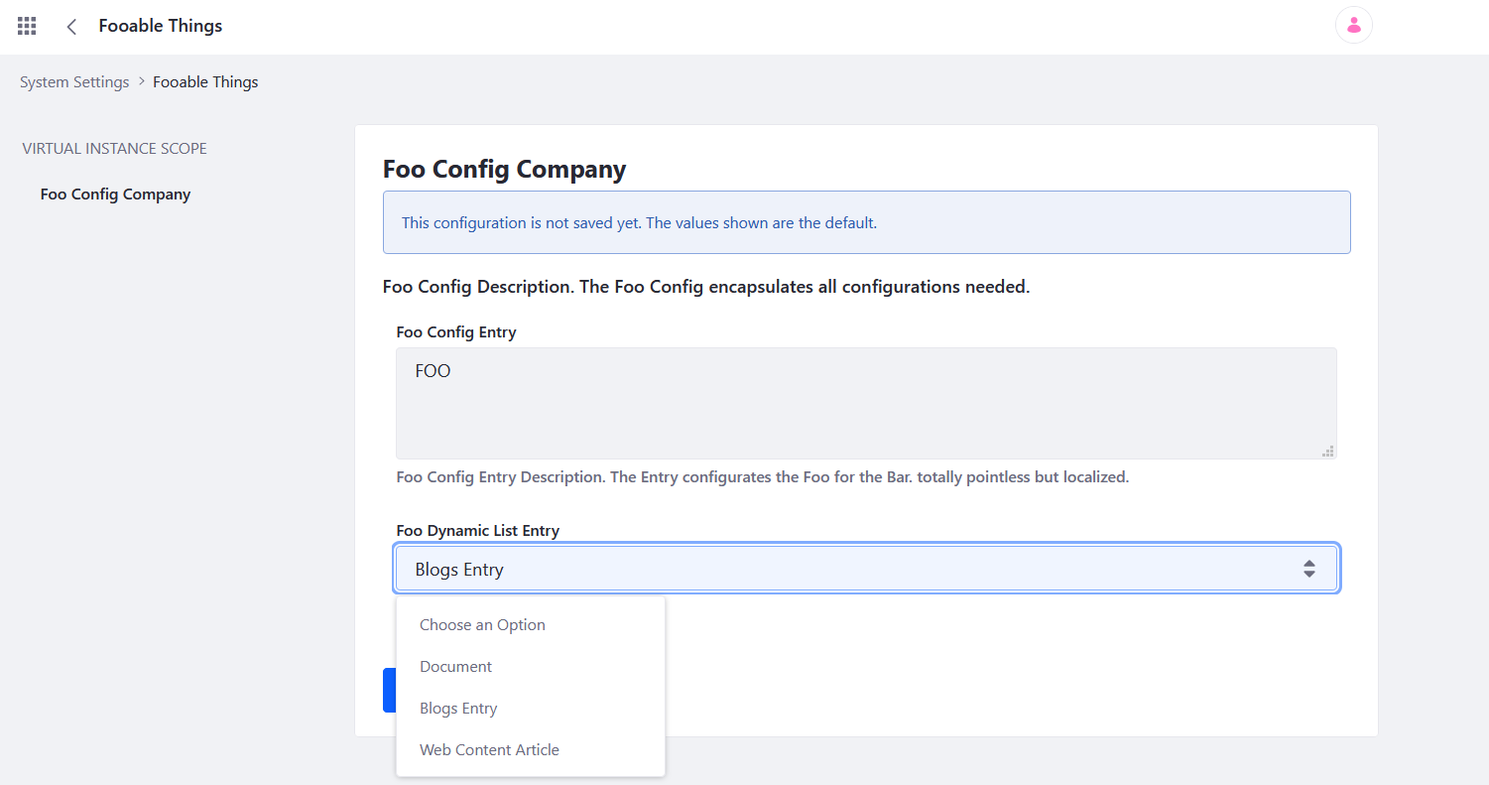Viewport: 1489px width, 785px height.
Task: Open the applications grid menu icon
Action: click(27, 26)
